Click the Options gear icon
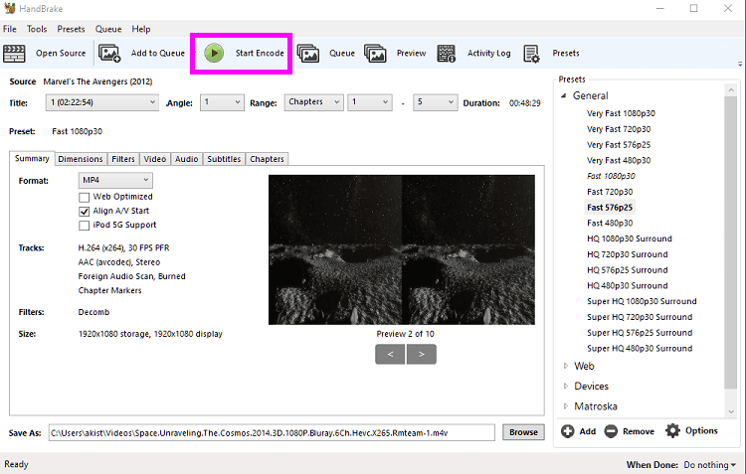The width and height of the screenshot is (746, 474). coord(672,430)
